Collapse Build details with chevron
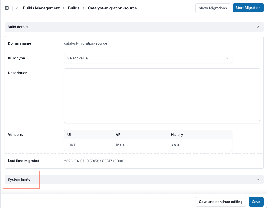 coord(258,27)
